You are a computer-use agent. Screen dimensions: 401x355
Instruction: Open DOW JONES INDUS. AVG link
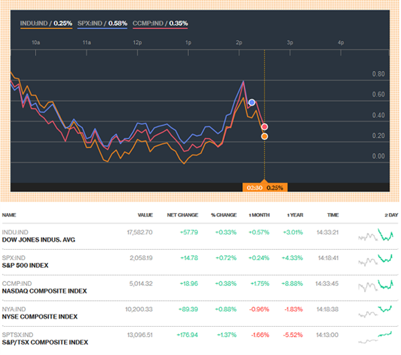click(x=39, y=240)
